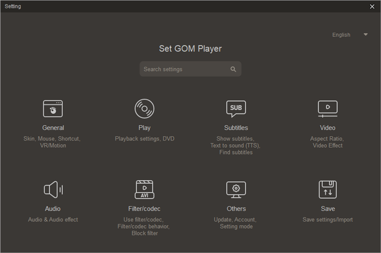
Task: Open the 'Playback settings, DVD' description link
Action: point(144,139)
